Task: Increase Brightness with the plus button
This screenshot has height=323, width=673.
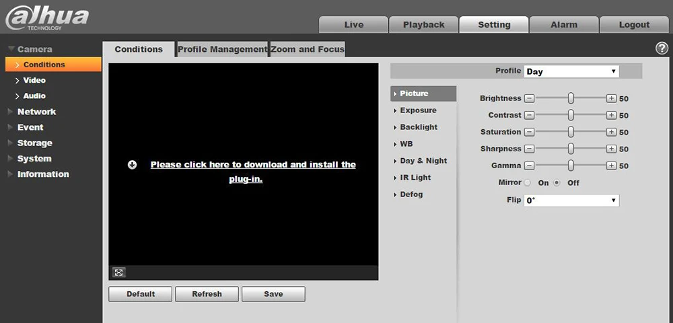Action: pos(611,98)
